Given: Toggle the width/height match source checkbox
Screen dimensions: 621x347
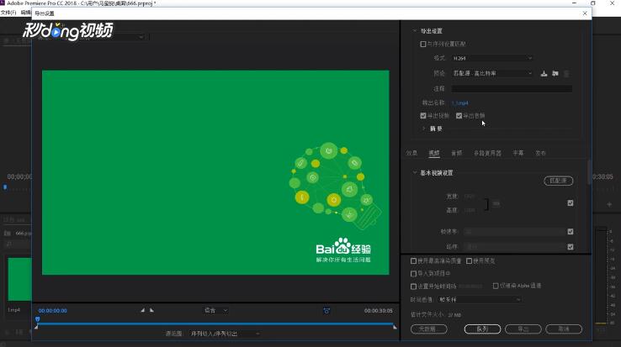Looking at the screenshot, I should click(x=571, y=203).
